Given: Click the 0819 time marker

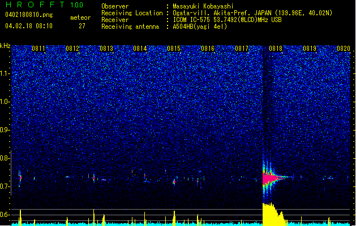Looking at the screenshot, I should pyautogui.click(x=310, y=49).
